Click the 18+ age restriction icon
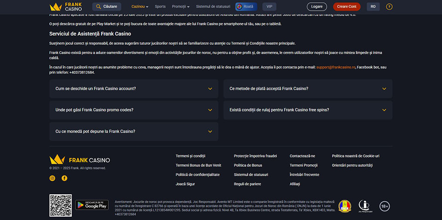The image size is (442, 220). (x=384, y=206)
